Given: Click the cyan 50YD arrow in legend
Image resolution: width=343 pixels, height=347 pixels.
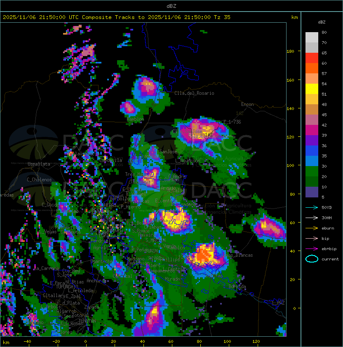Looking at the screenshot, I should 312,208.
